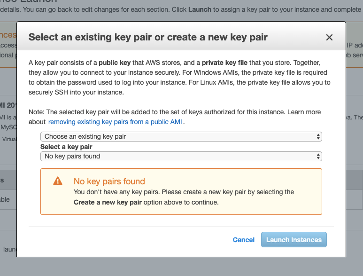Click the "Select a key pair" label
Image resolution: width=363 pixels, height=276 pixels.
coord(66,147)
